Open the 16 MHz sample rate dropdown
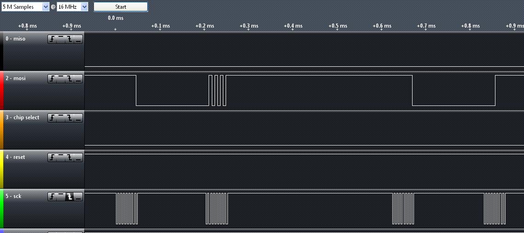This screenshot has height=233, width=524. 72,7
